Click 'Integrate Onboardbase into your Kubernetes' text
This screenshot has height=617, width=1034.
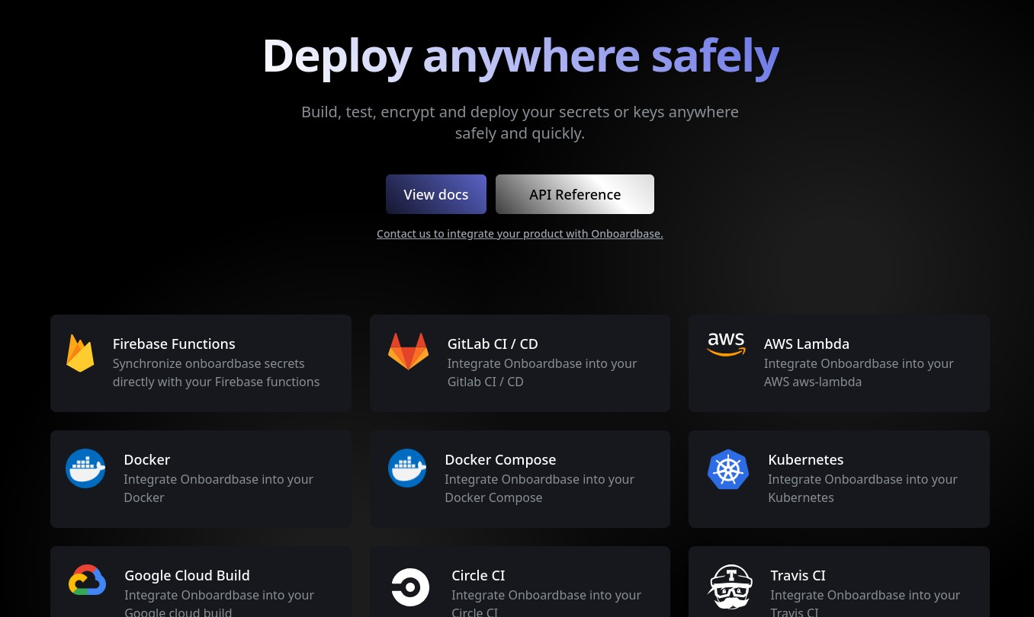[x=862, y=488]
